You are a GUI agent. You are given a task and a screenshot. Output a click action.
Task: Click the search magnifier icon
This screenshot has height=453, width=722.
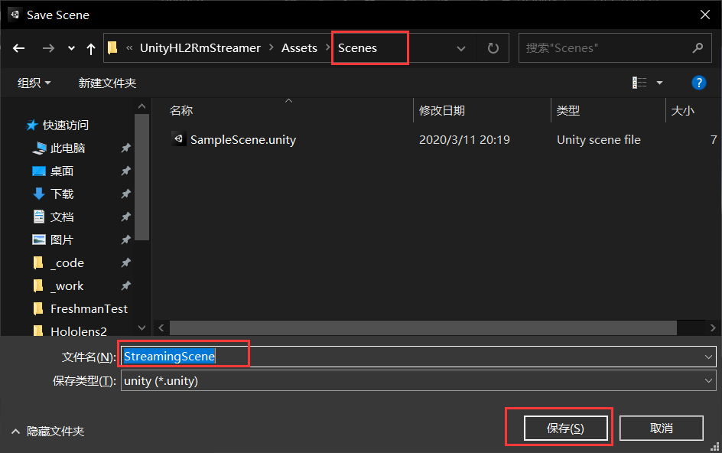pyautogui.click(x=698, y=48)
